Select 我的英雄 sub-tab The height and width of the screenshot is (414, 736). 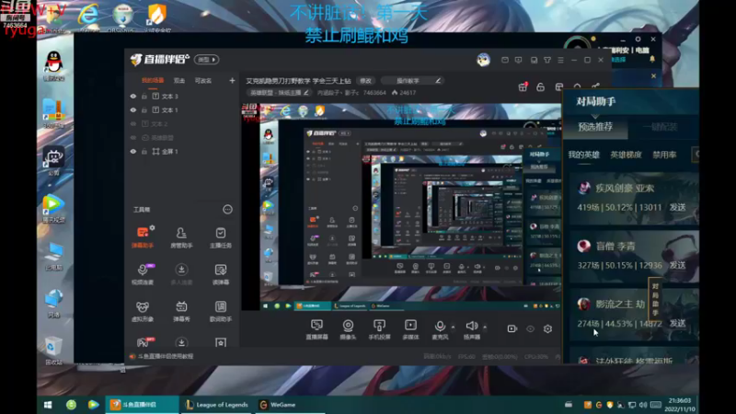click(583, 155)
